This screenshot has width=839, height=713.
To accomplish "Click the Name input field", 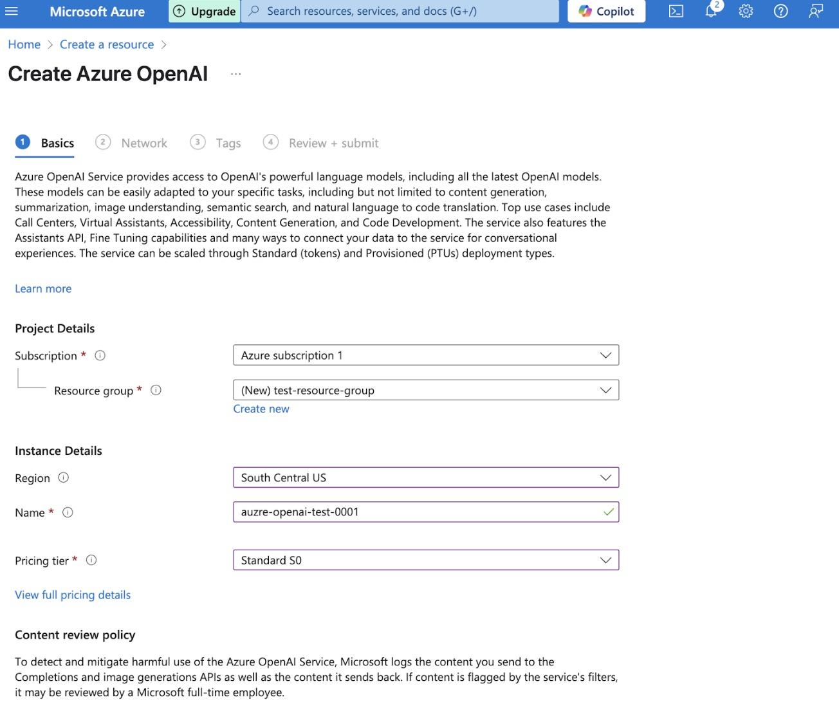I will 425,512.
